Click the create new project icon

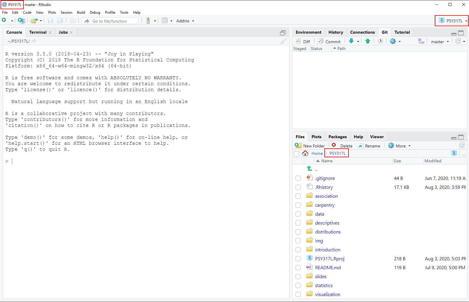(21, 21)
